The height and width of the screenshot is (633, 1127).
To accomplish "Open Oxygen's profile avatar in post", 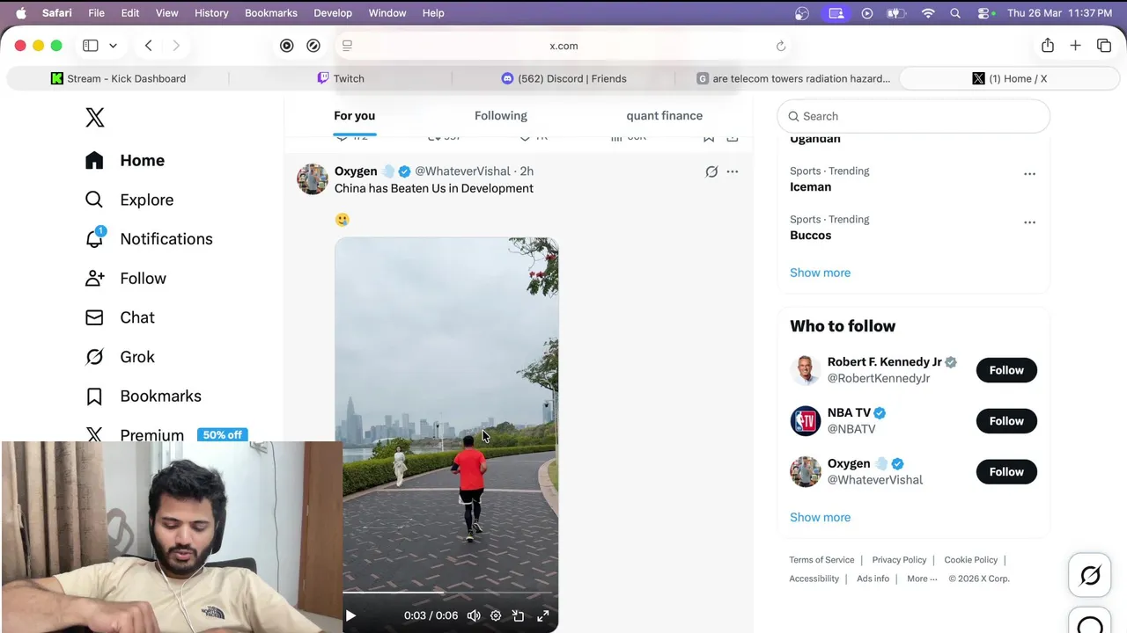I will 312,178.
